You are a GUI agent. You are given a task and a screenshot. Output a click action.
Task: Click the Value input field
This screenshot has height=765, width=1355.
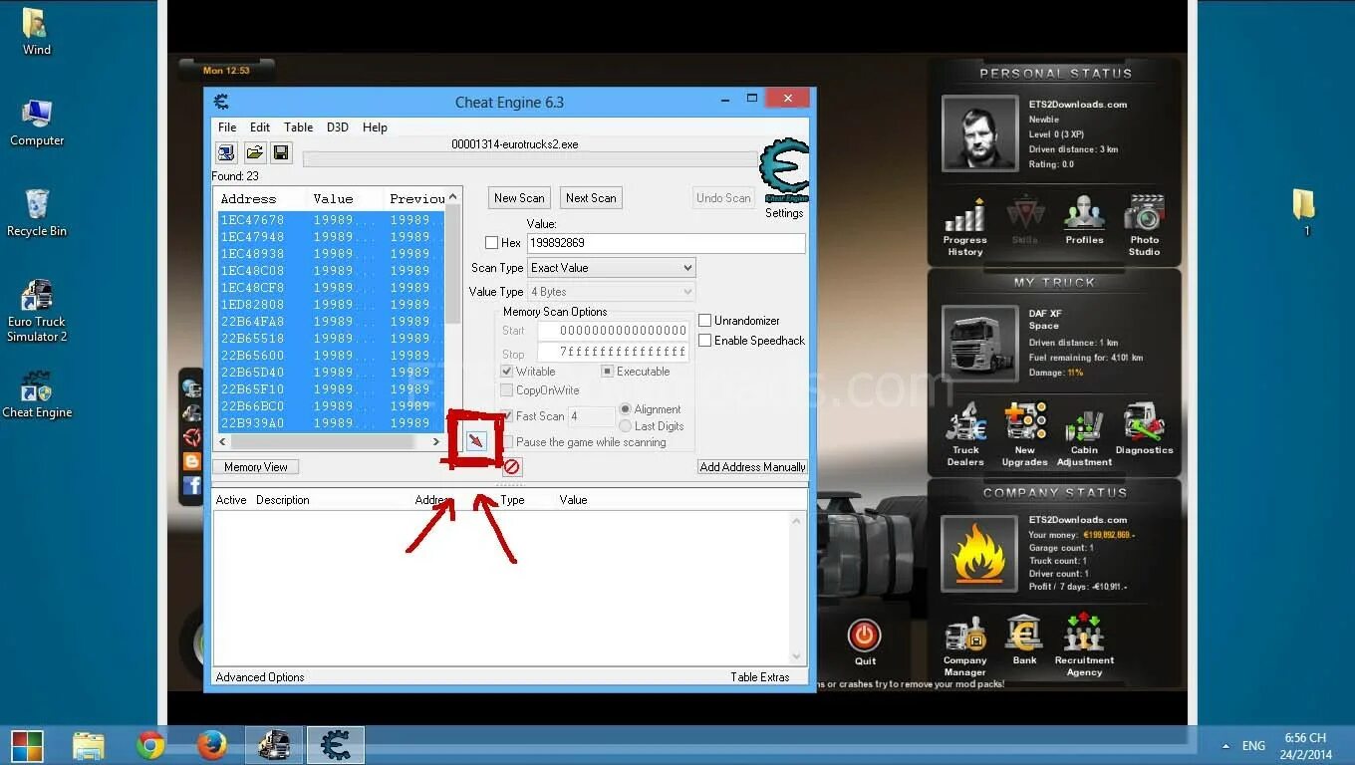pyautogui.click(x=666, y=242)
